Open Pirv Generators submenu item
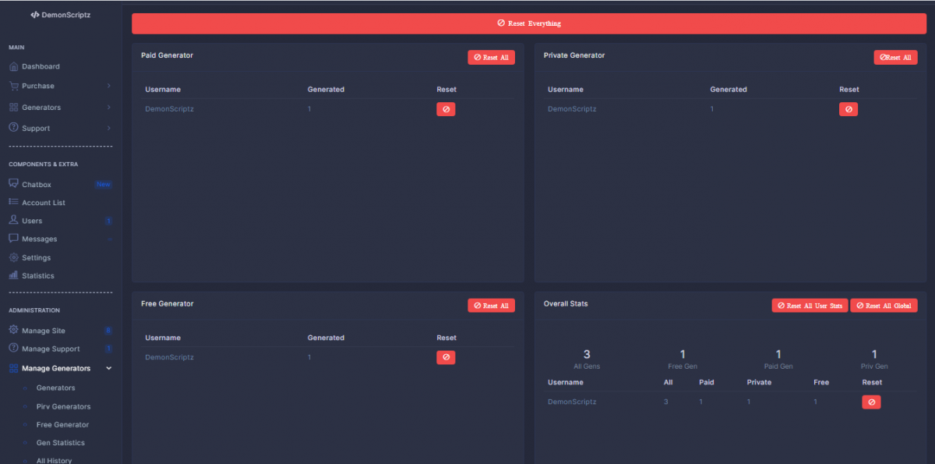 click(x=63, y=406)
